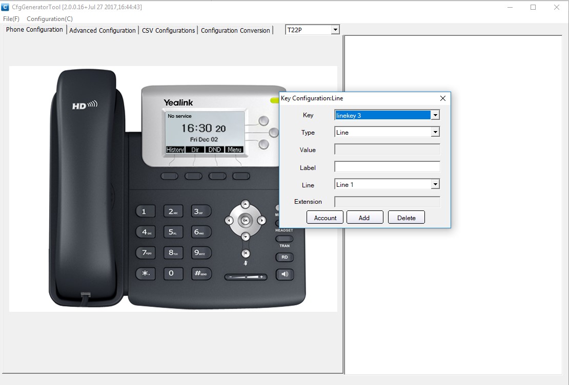Image resolution: width=569 pixels, height=385 pixels.
Task: Click the phone's right navigation arrow
Action: (x=261, y=220)
